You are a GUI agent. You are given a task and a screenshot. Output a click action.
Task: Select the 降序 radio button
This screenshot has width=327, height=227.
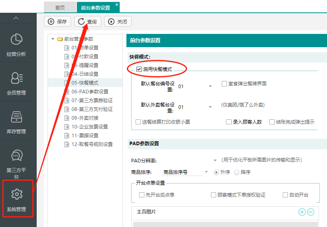[237, 172]
